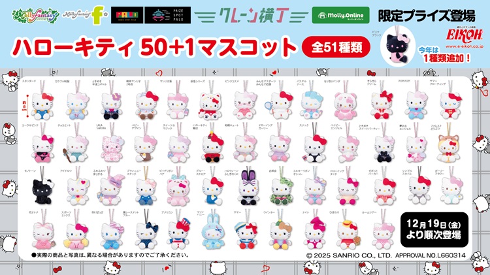Select the POP POP! Kitty mascot
Viewport: 490px width, 275px height.
[x=416, y=106]
